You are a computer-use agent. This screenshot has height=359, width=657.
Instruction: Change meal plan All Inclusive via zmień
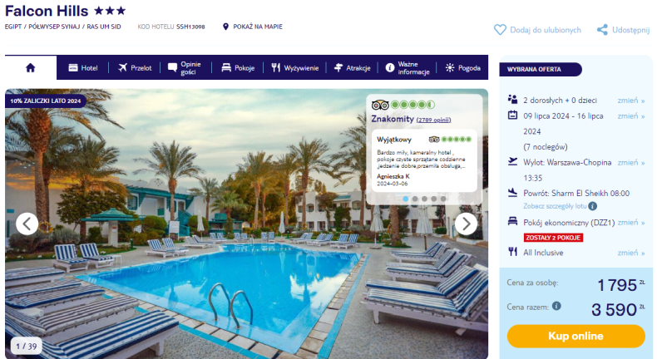630,253
